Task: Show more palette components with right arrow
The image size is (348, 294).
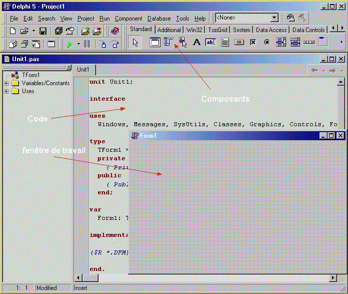Action: [341, 42]
